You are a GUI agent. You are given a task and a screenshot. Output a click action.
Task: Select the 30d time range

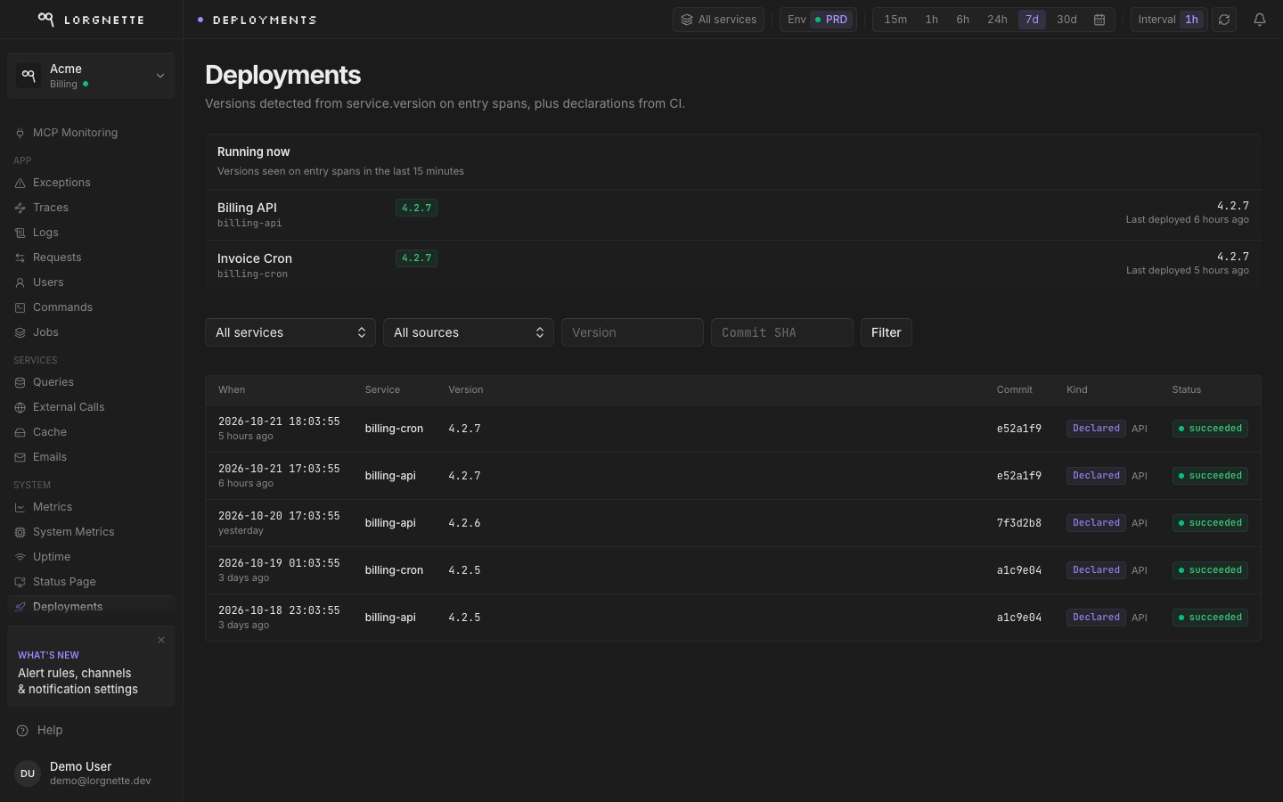tap(1066, 20)
